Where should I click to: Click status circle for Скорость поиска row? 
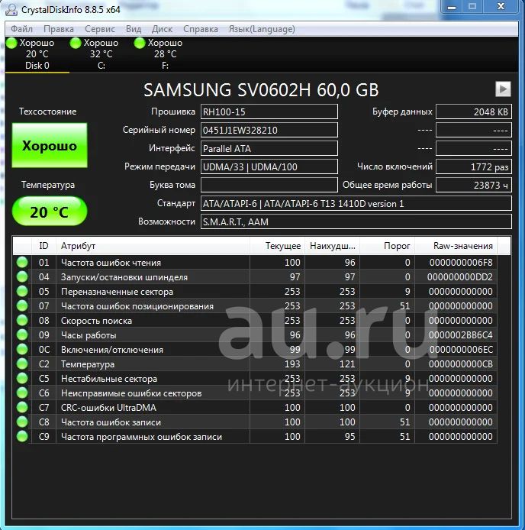(x=22, y=321)
